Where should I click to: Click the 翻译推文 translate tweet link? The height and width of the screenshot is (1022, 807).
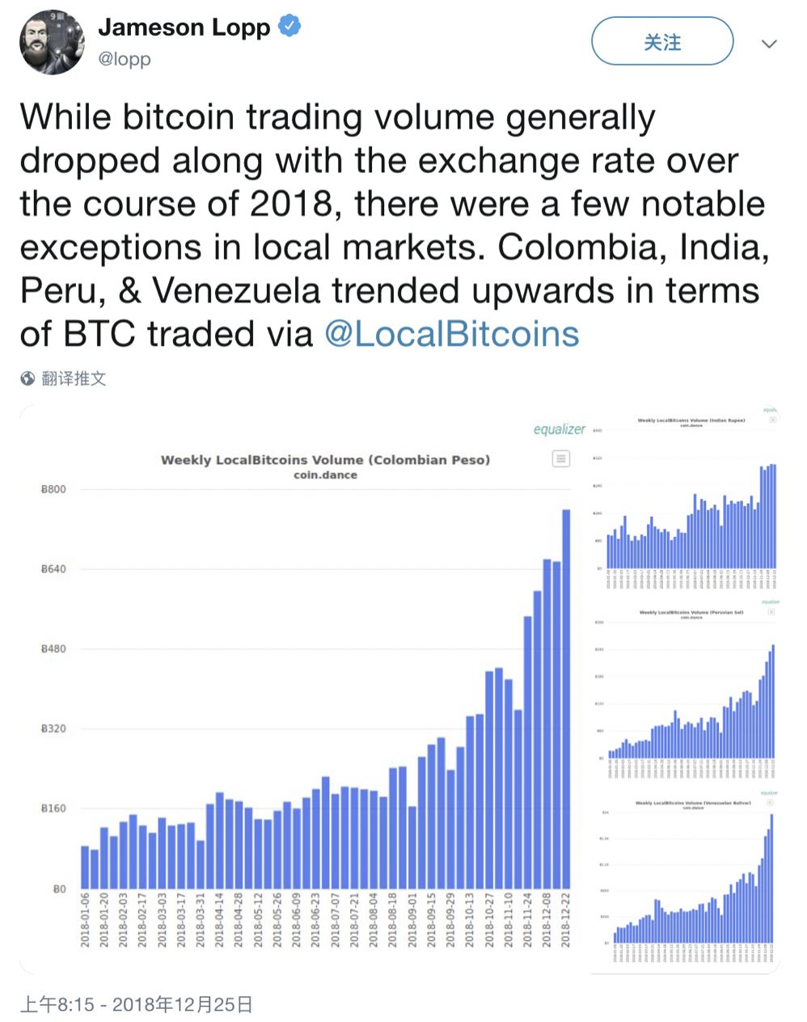tap(74, 378)
